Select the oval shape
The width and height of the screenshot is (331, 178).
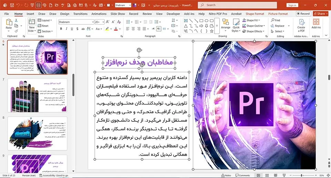click(x=207, y=21)
